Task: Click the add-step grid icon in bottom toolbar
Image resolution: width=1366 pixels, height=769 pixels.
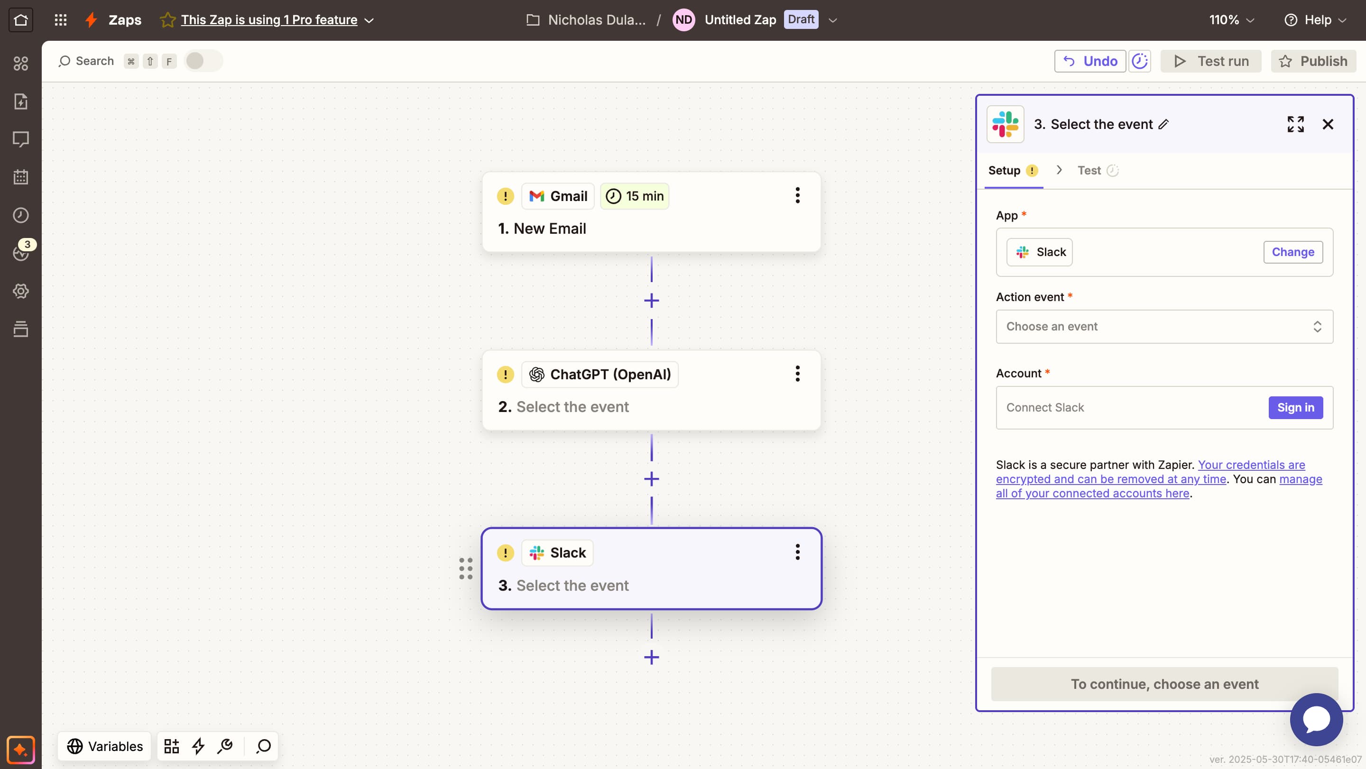Action: point(171,746)
